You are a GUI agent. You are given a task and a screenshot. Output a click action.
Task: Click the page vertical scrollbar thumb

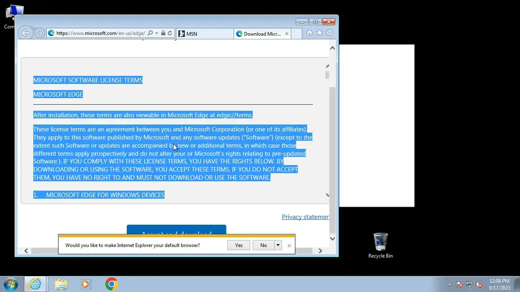click(x=332, y=160)
